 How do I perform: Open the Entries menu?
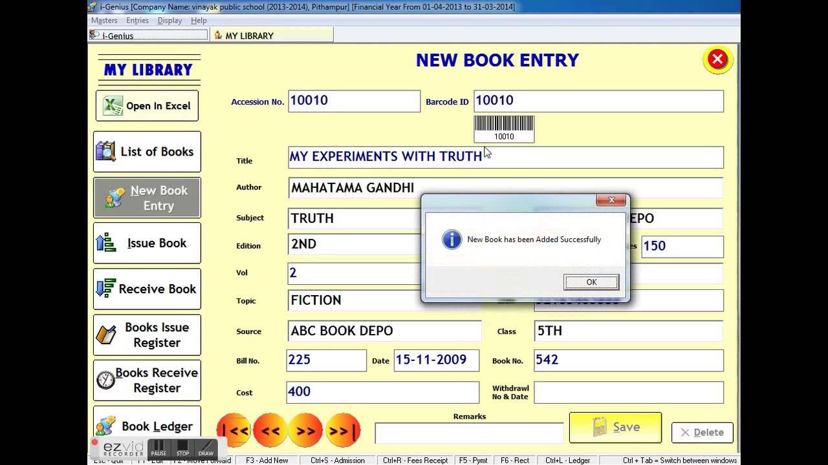click(x=138, y=21)
